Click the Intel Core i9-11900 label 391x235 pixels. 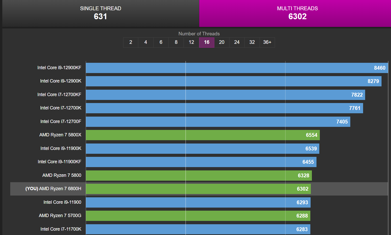point(62,202)
